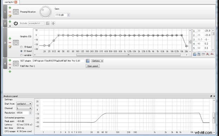Select row handle number 1
This screenshot has width=219, height=136.
click(5, 12)
